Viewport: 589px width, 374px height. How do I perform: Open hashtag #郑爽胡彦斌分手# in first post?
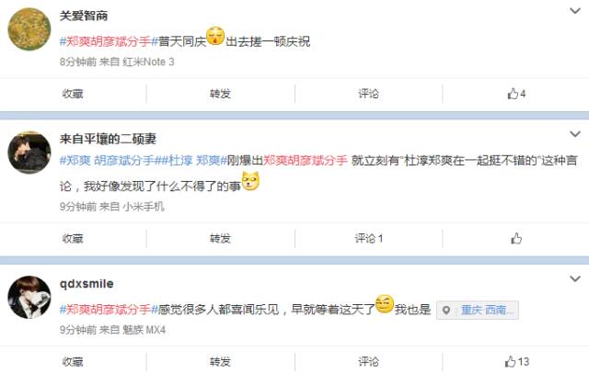(109, 41)
